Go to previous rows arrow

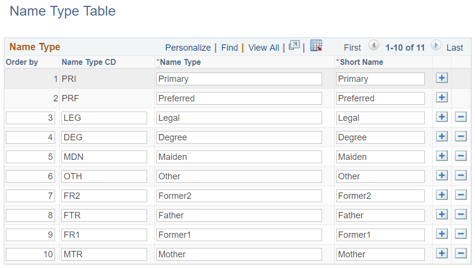point(374,46)
